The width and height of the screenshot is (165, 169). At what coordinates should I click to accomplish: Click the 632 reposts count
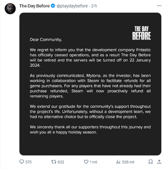click(61, 162)
